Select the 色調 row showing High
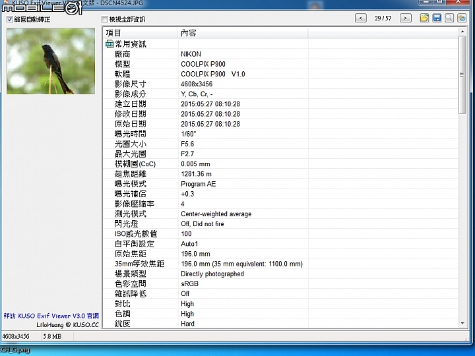Image resolution: width=475 pixels, height=356 pixels. (x=280, y=314)
